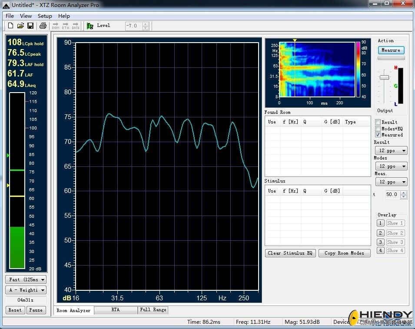Click the ROOM send toolbar icon

pyautogui.click(x=56, y=26)
